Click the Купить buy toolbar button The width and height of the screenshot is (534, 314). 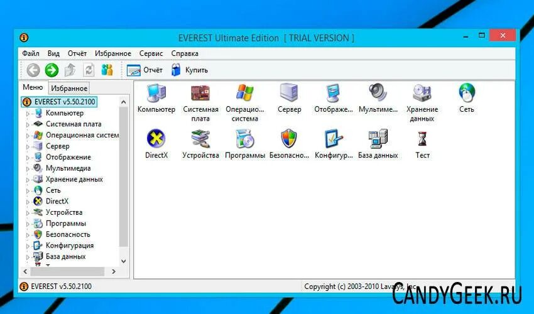pos(189,70)
